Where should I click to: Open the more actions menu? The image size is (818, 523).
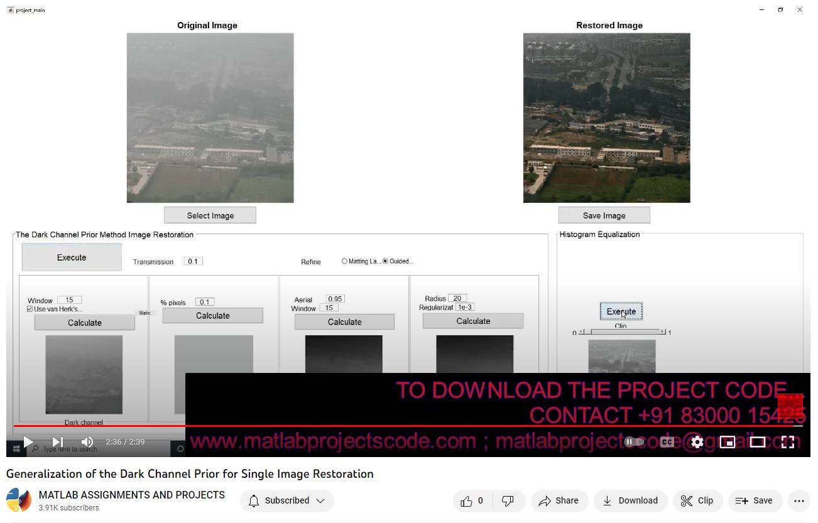click(799, 500)
